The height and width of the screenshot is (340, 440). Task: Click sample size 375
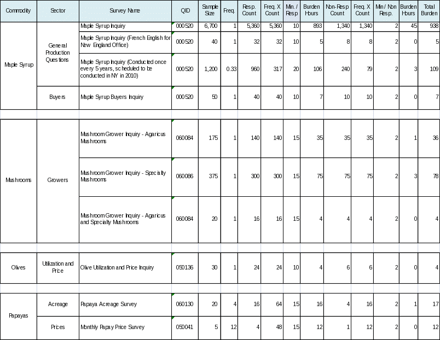pos(210,177)
